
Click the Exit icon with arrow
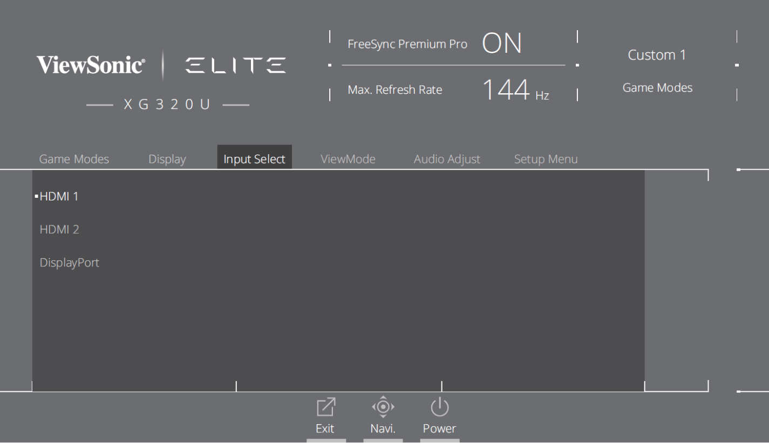click(325, 407)
